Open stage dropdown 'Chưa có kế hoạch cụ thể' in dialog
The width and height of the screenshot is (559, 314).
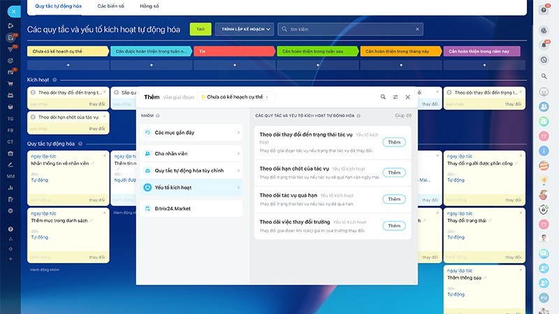[x=235, y=97]
